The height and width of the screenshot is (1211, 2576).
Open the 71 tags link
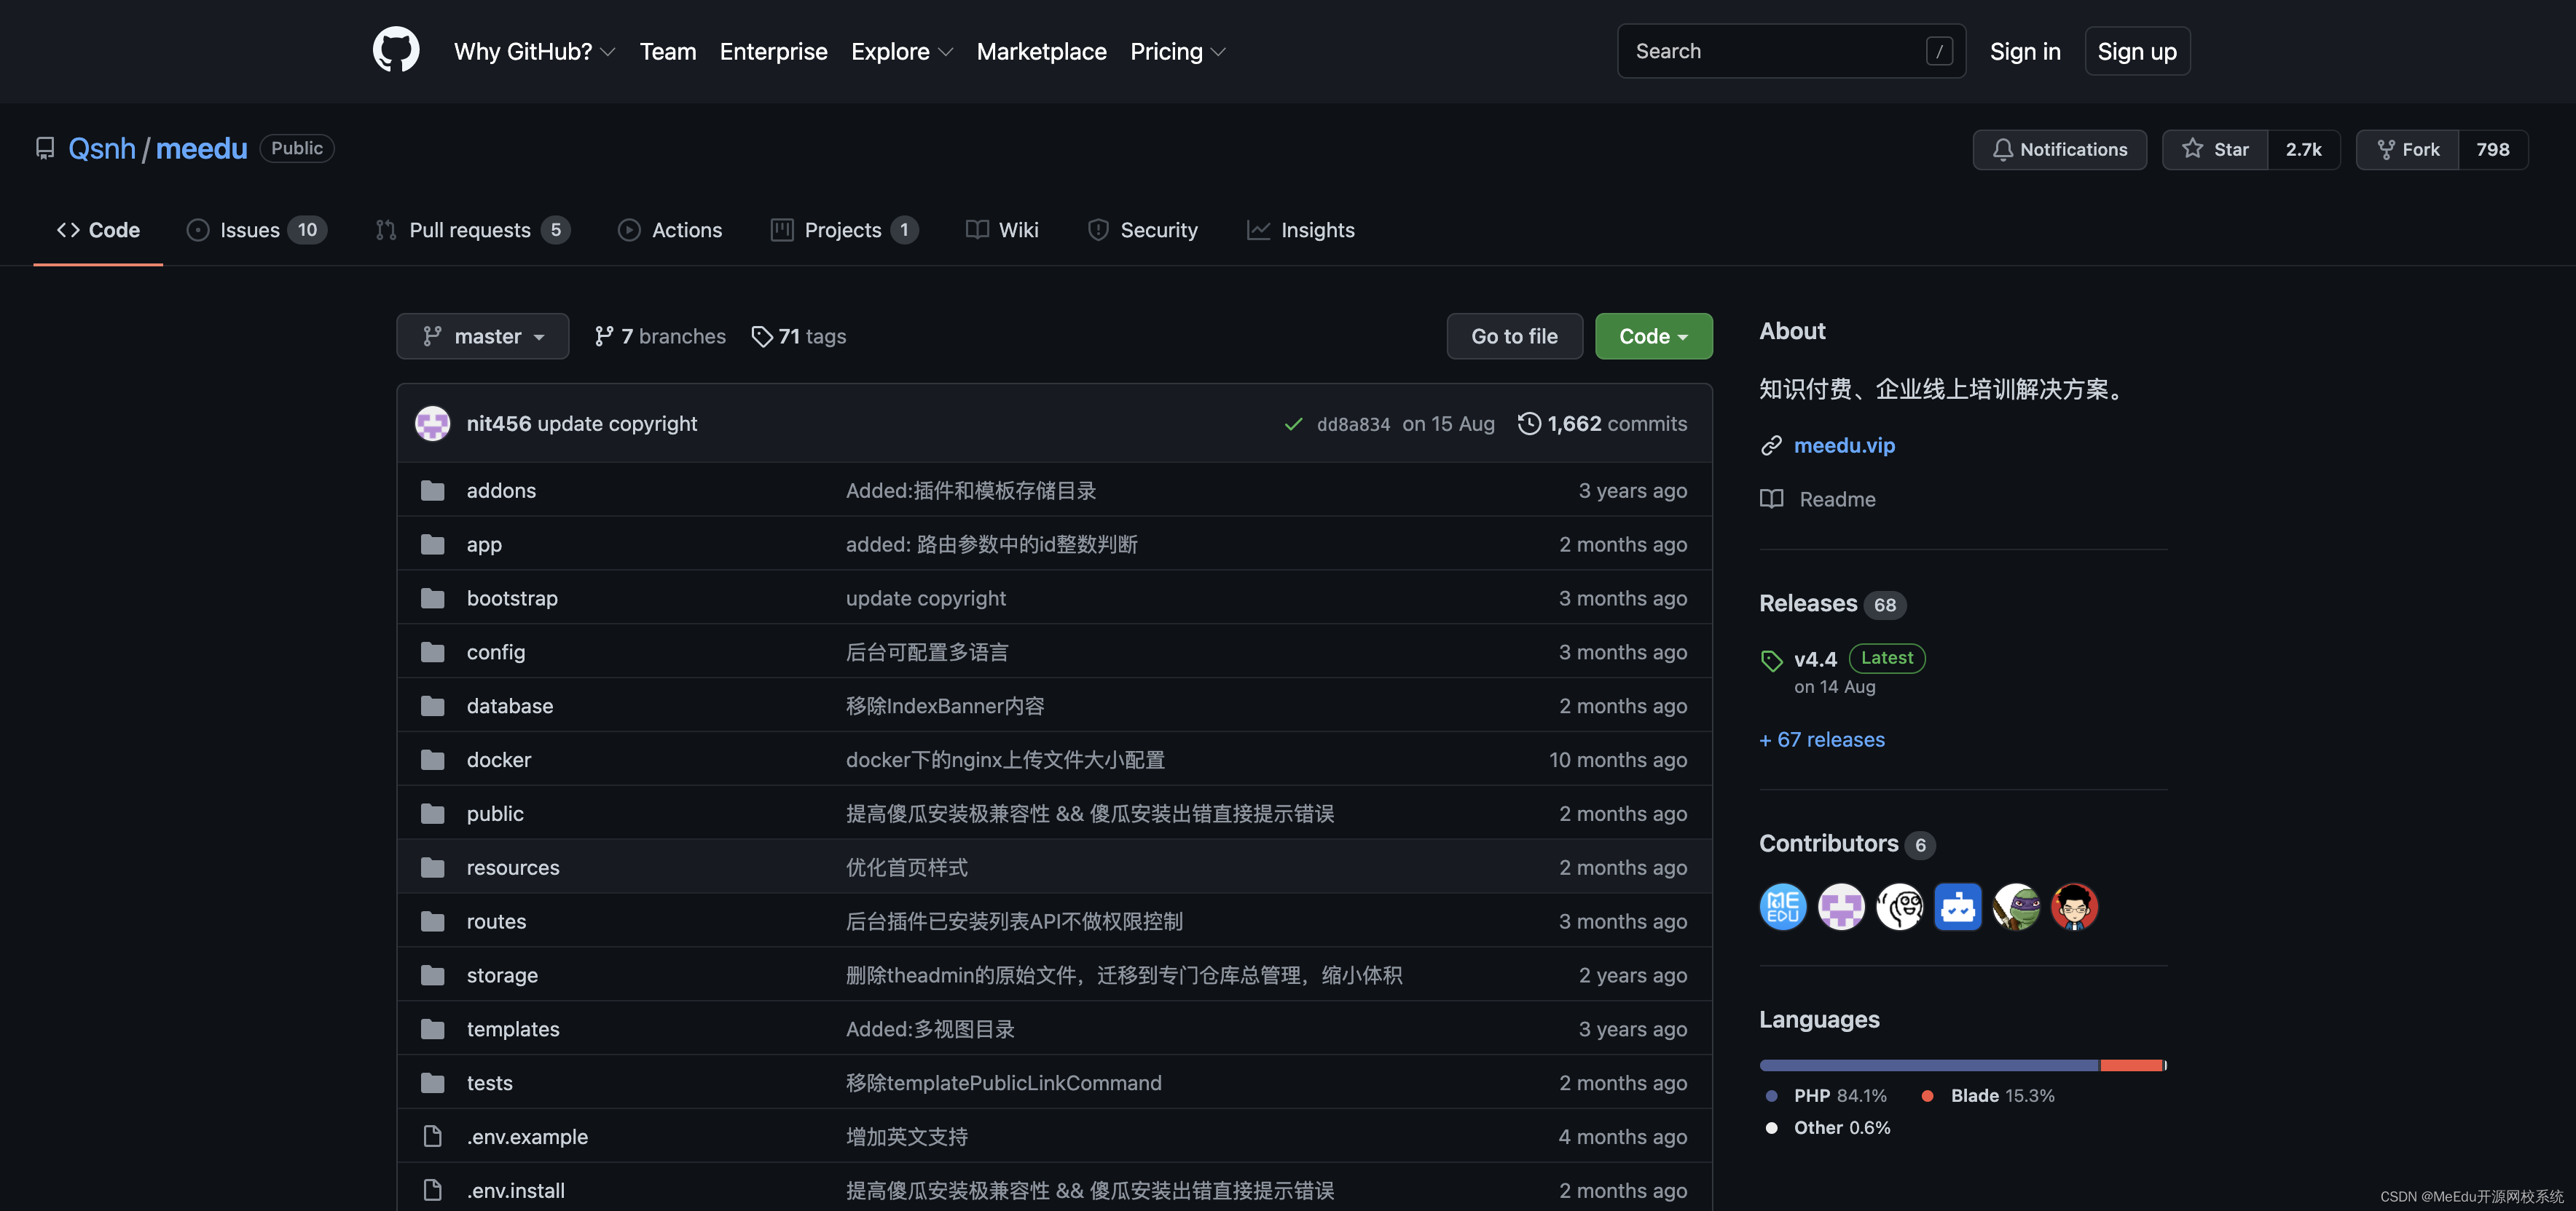click(x=798, y=337)
